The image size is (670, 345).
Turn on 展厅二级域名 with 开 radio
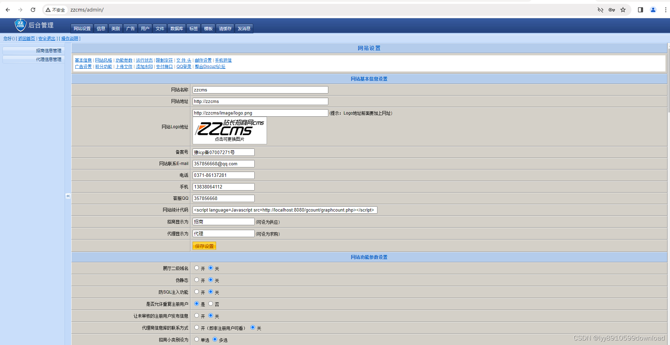197,268
